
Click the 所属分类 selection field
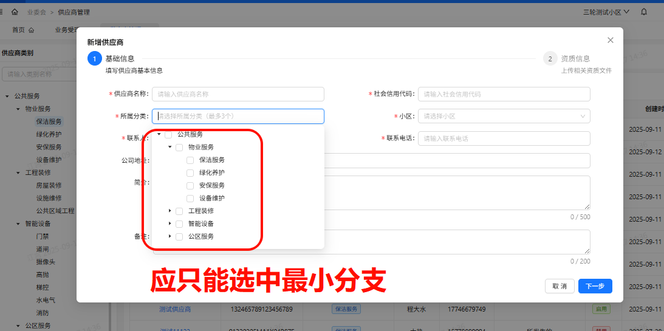tap(238, 116)
